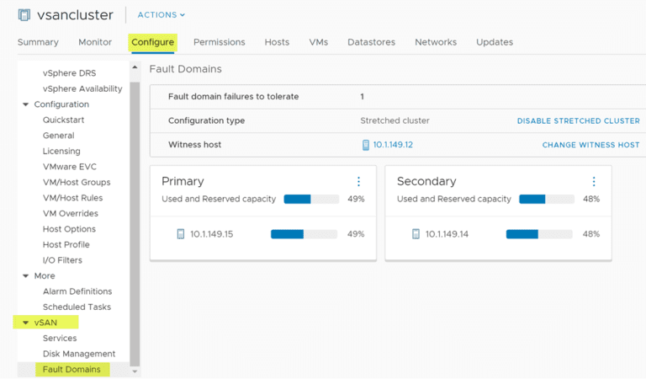Collapse the More tree section
Viewport: 646px width, 379px height.
[x=25, y=276]
